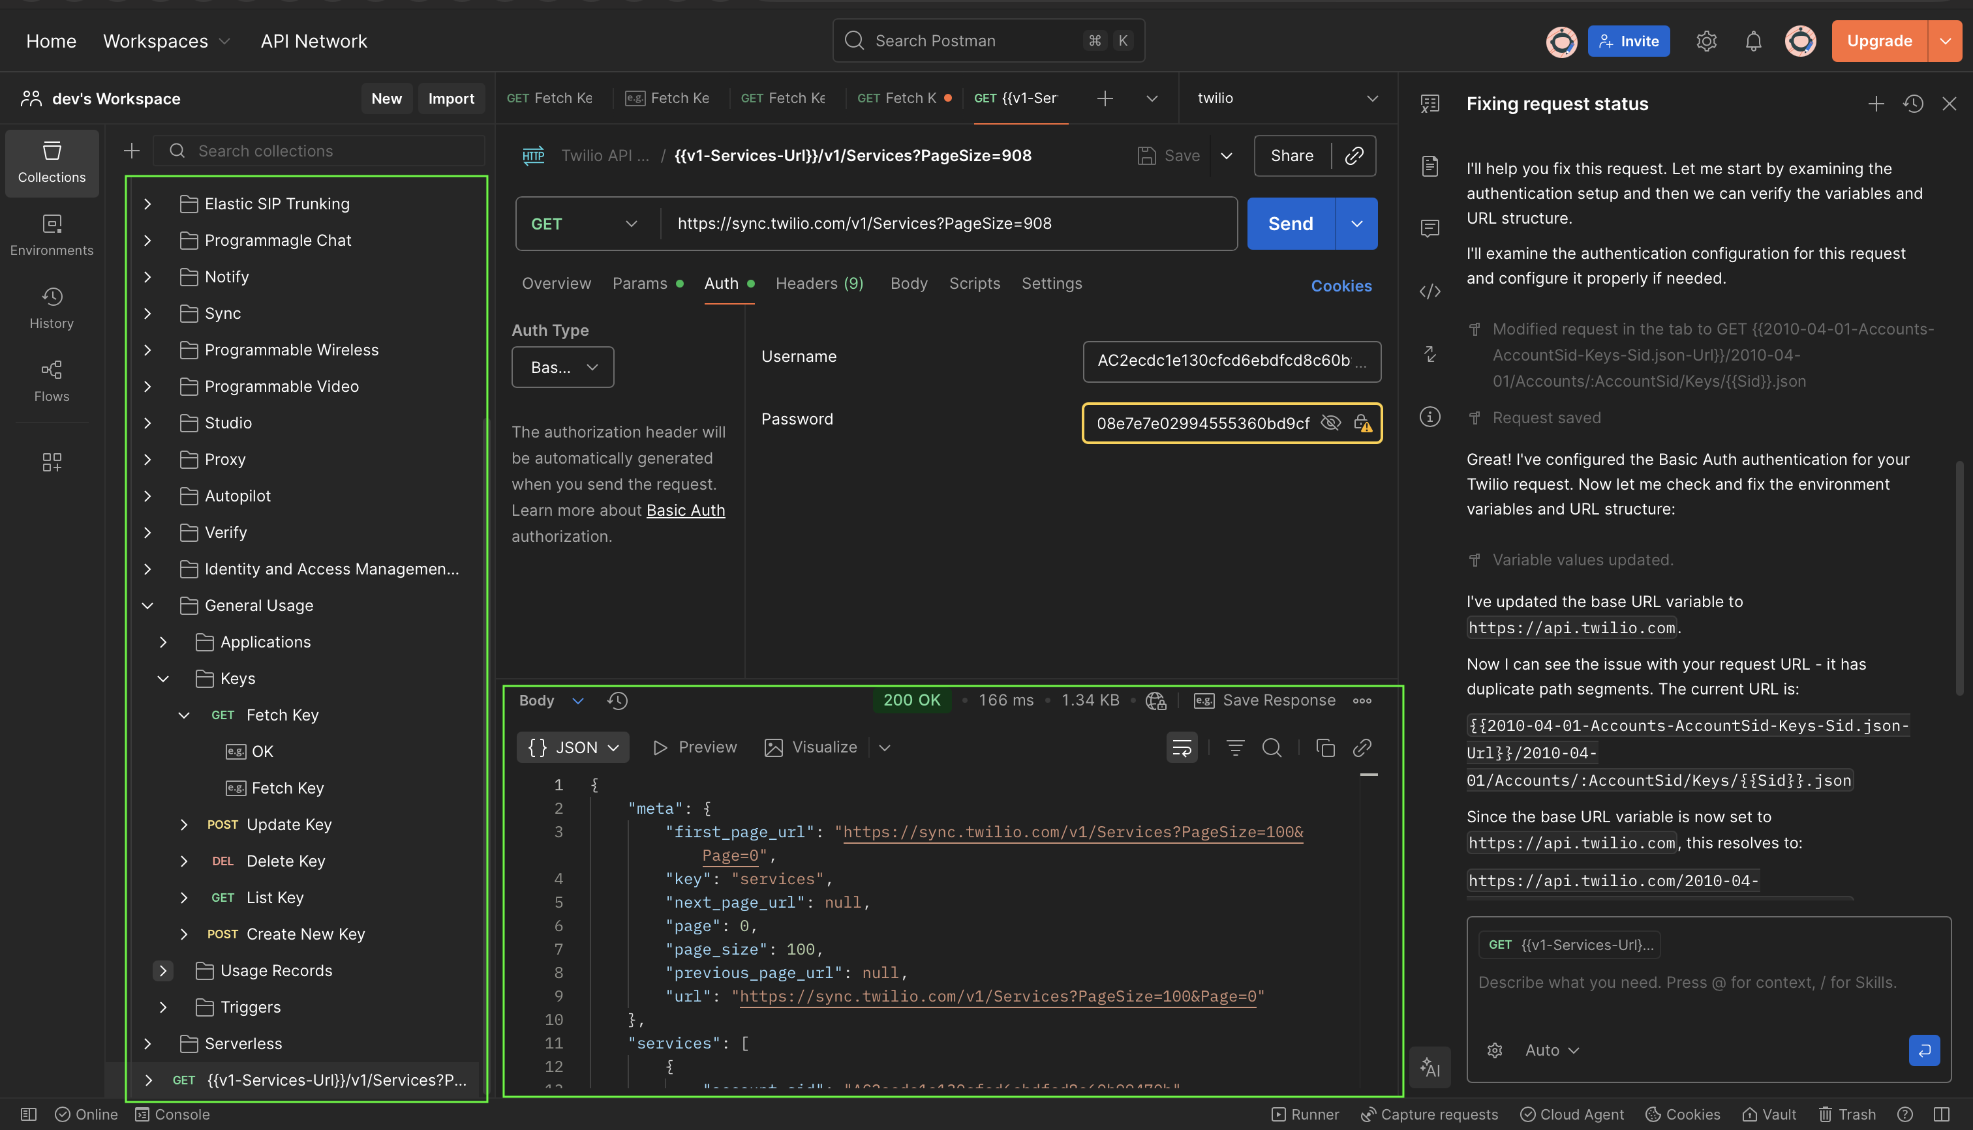Open the Basic Auth documentation link
The height and width of the screenshot is (1130, 1973).
(x=685, y=510)
